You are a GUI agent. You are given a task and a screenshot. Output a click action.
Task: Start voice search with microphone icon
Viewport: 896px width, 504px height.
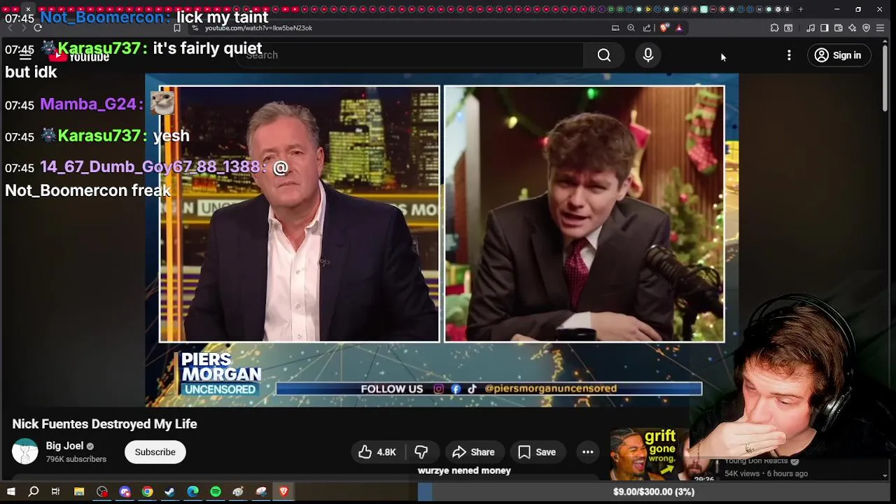coord(648,55)
